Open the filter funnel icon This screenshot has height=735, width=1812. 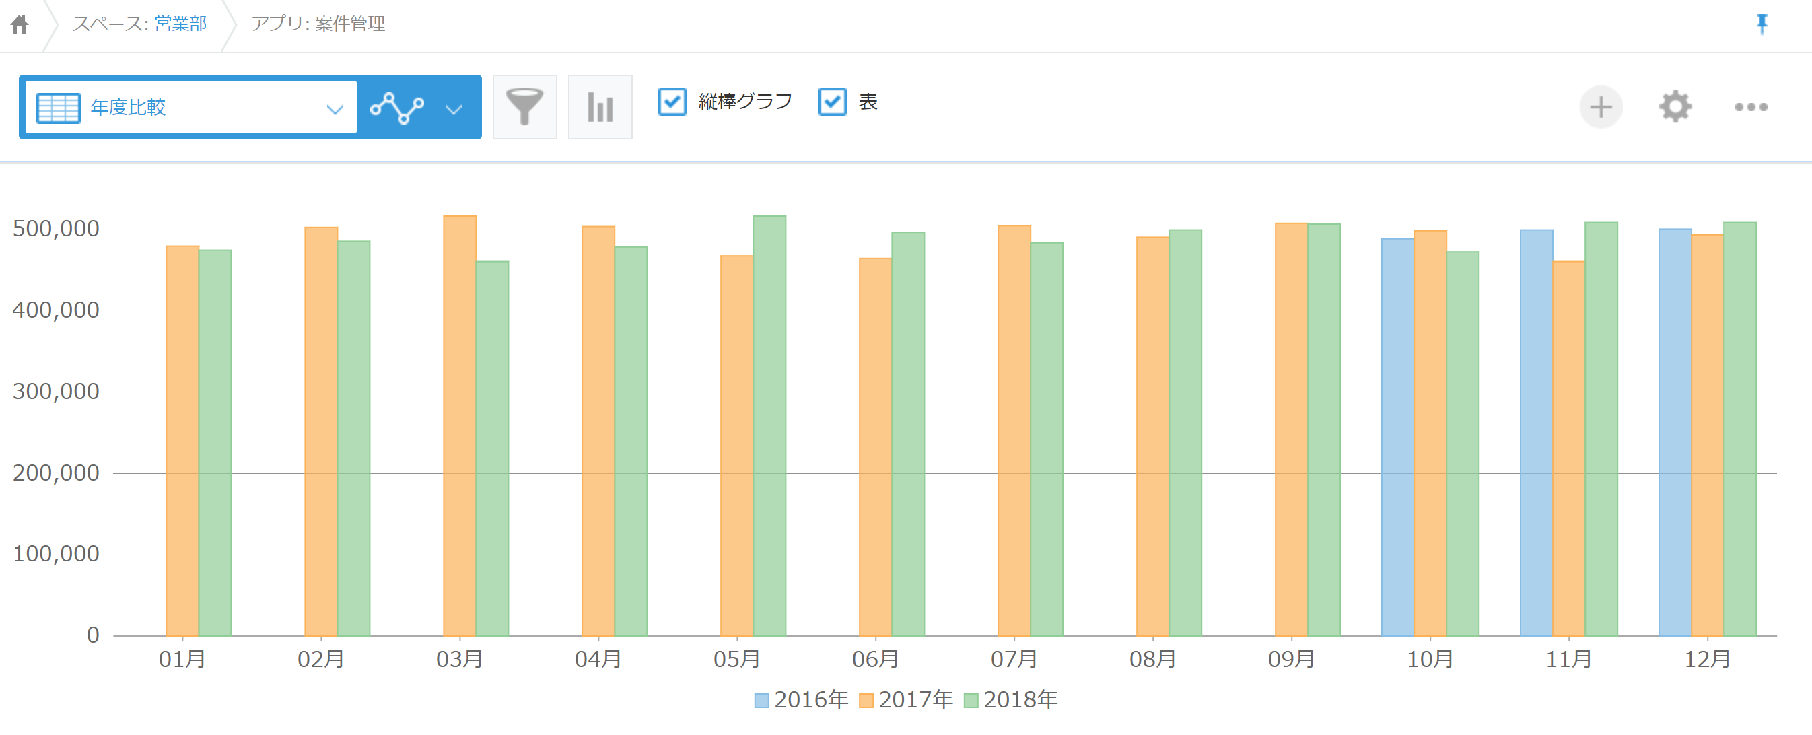coord(524,107)
